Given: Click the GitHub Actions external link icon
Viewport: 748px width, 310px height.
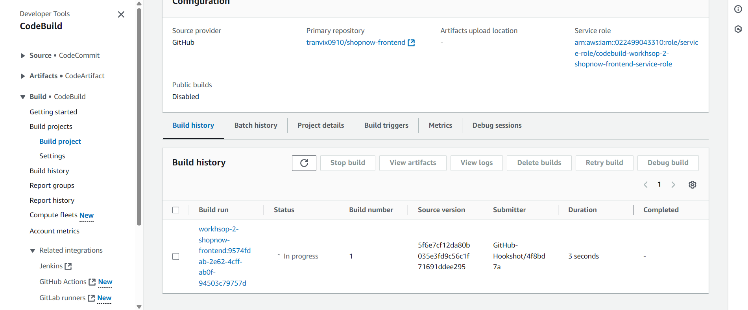Looking at the screenshot, I should 92,282.
